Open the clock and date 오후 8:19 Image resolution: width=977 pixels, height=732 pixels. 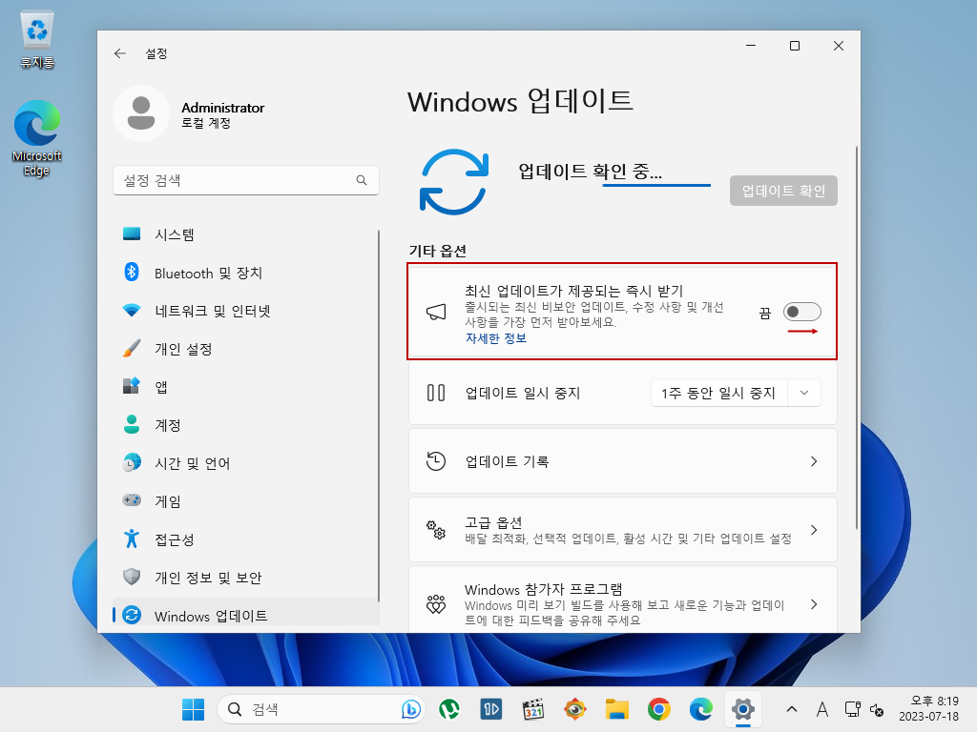coord(928,709)
